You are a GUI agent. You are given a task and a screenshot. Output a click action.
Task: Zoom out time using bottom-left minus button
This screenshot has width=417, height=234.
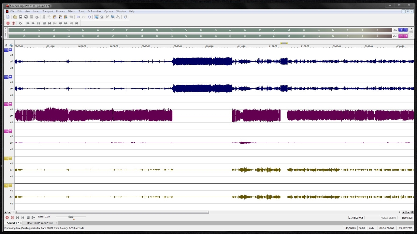[9, 212]
